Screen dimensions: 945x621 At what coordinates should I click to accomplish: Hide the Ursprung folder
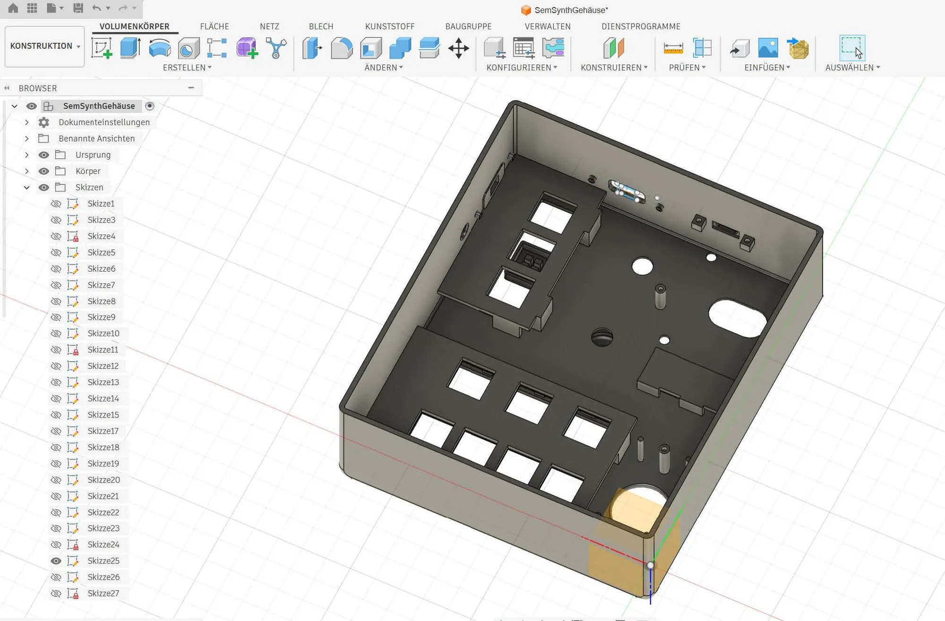click(x=44, y=155)
